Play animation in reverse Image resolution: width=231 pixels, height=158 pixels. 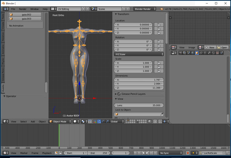point(143,153)
